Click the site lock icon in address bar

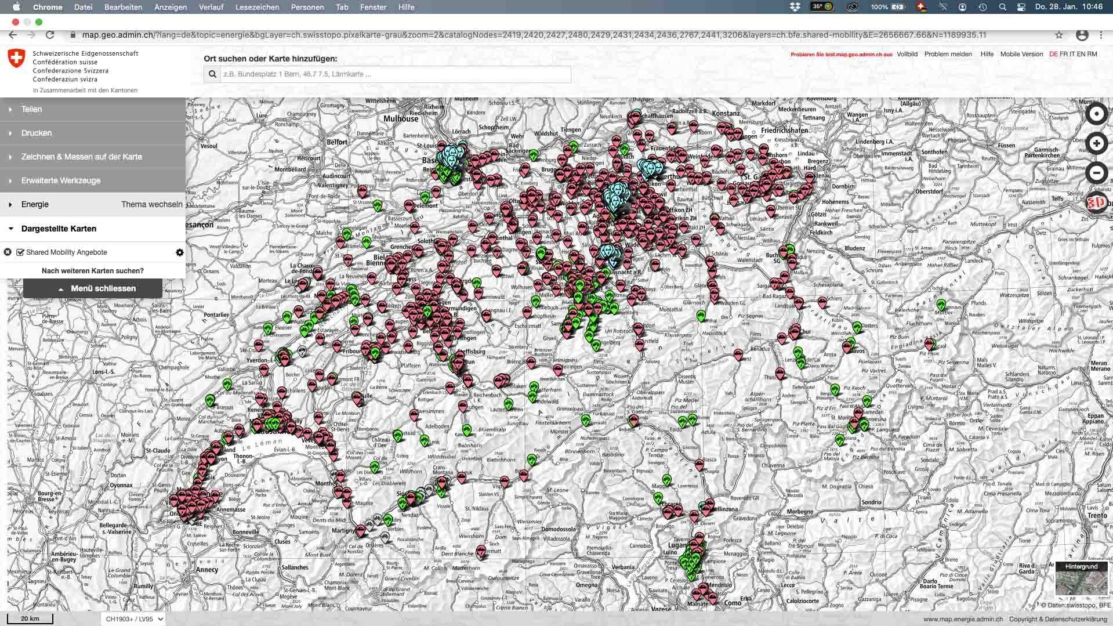click(x=72, y=35)
